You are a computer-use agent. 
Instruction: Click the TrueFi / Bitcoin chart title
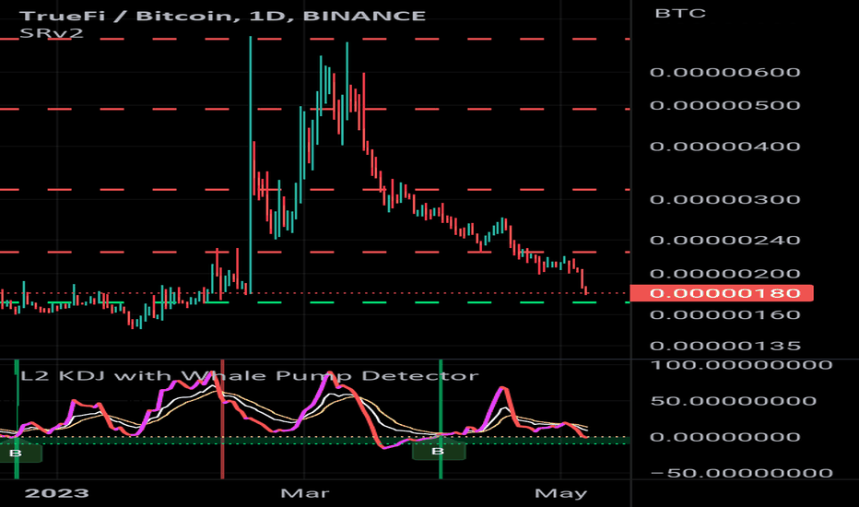click(x=222, y=16)
